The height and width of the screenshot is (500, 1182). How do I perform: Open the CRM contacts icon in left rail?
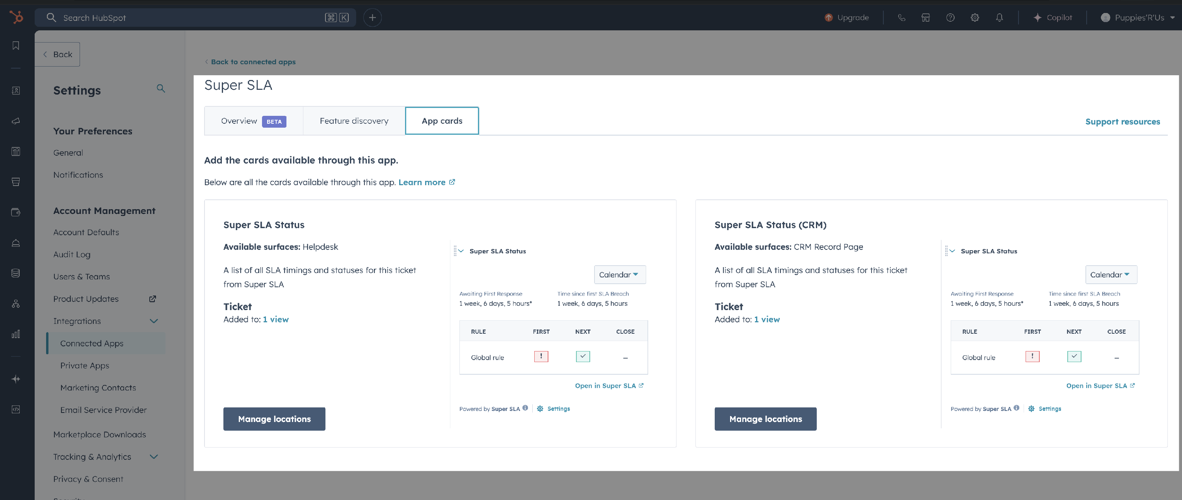pyautogui.click(x=16, y=90)
